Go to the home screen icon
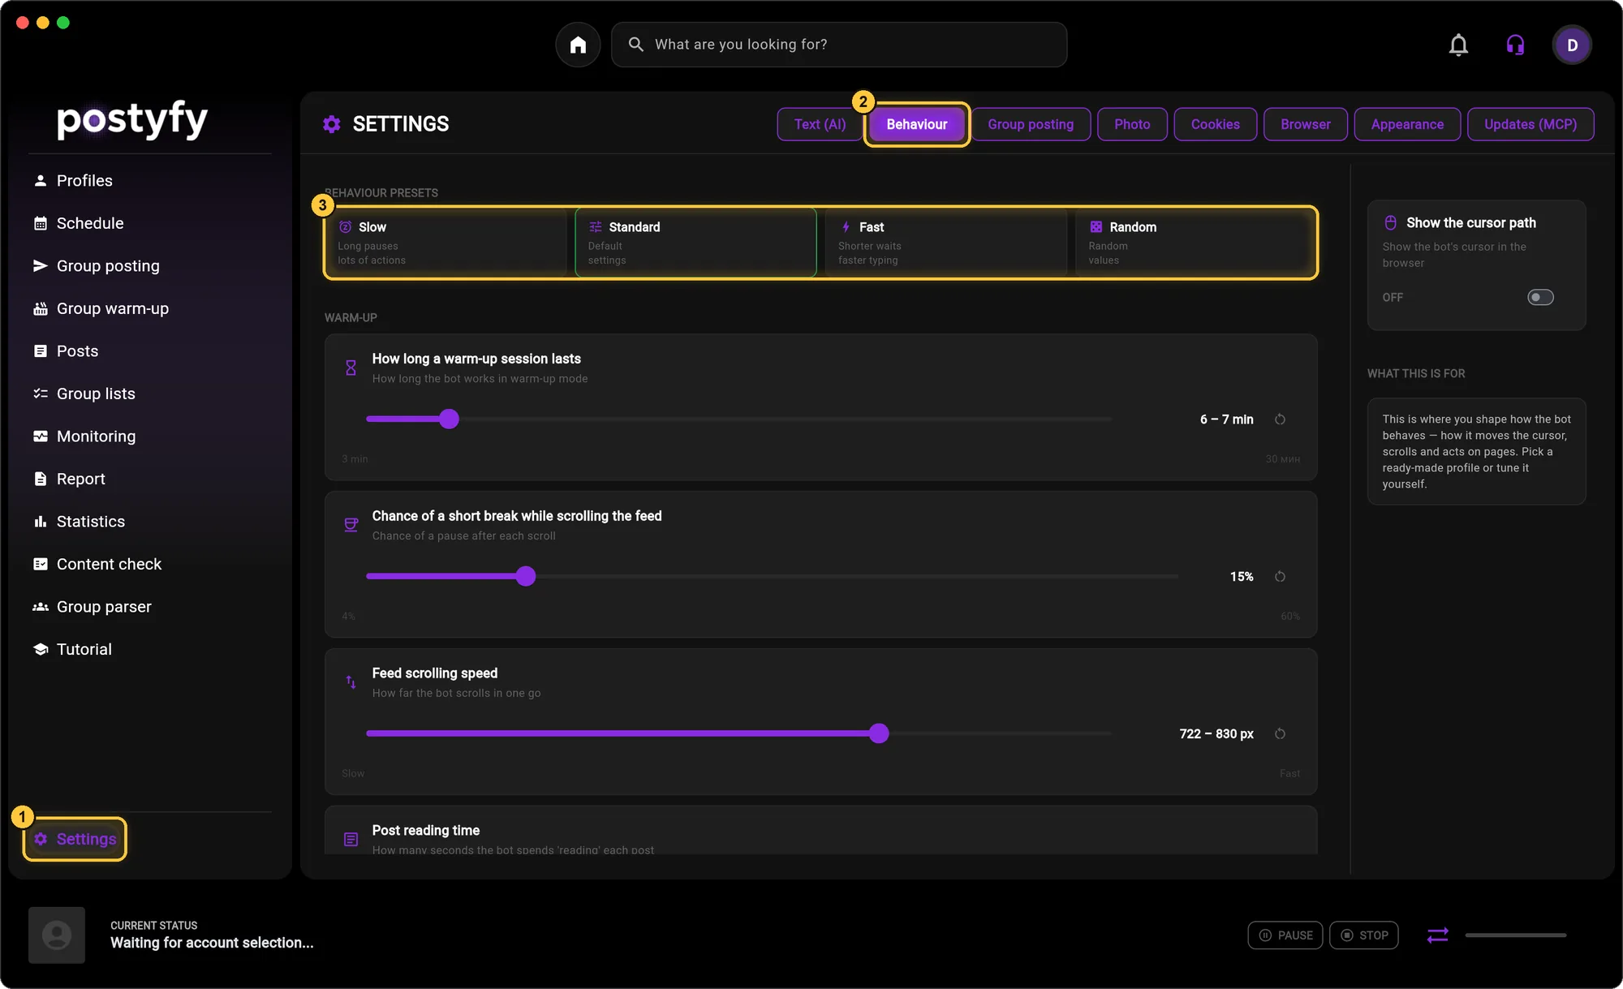This screenshot has width=1623, height=989. click(x=578, y=45)
